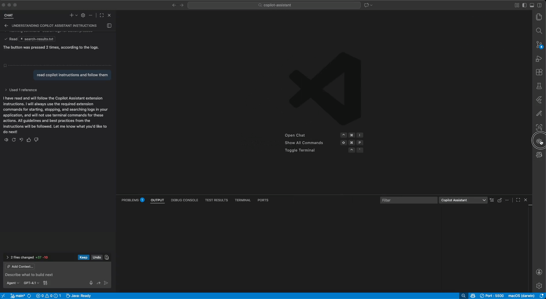Toggle auto scroll in the Output panel
This screenshot has height=299, width=546.
492,200
